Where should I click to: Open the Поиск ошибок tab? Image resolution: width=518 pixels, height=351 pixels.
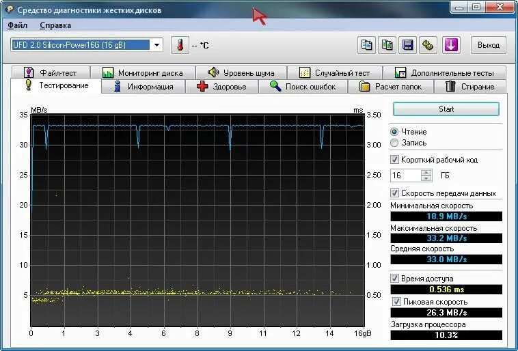[303, 87]
